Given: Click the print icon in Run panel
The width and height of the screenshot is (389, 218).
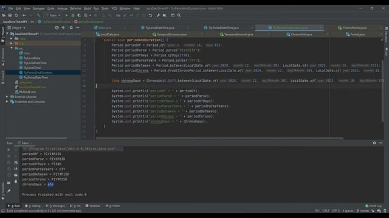Looking at the screenshot, I should [16, 175].
